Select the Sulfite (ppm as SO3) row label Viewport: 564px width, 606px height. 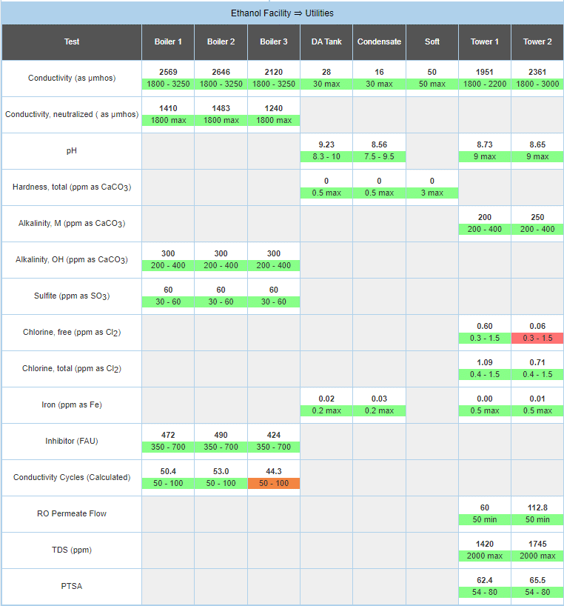point(72,296)
